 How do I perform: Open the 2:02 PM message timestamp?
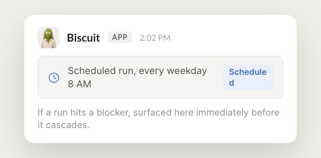point(155,38)
